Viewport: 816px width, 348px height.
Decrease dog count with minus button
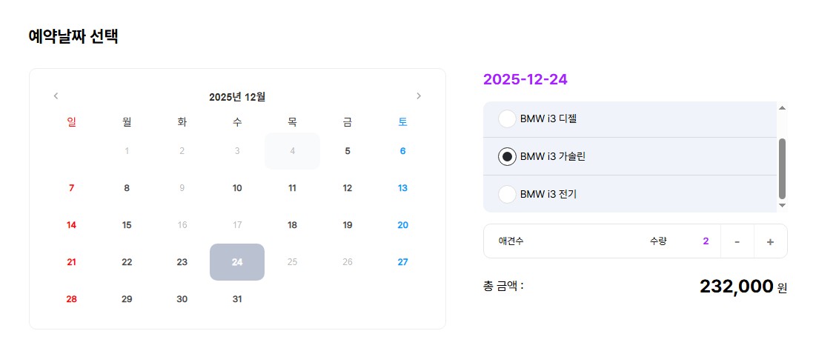tap(737, 241)
